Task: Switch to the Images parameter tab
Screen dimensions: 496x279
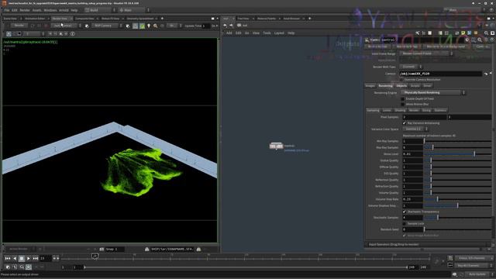Action: pyautogui.click(x=370, y=86)
